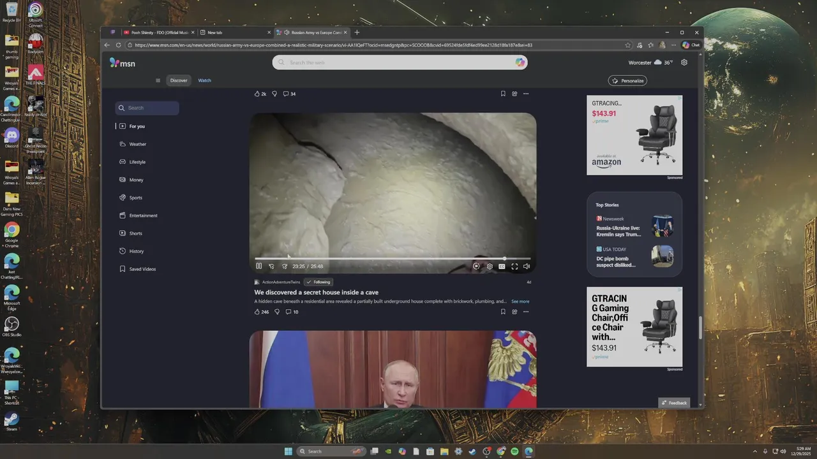This screenshot has height=459, width=817.
Task: Click the sidebar Search field
Action: point(147,108)
